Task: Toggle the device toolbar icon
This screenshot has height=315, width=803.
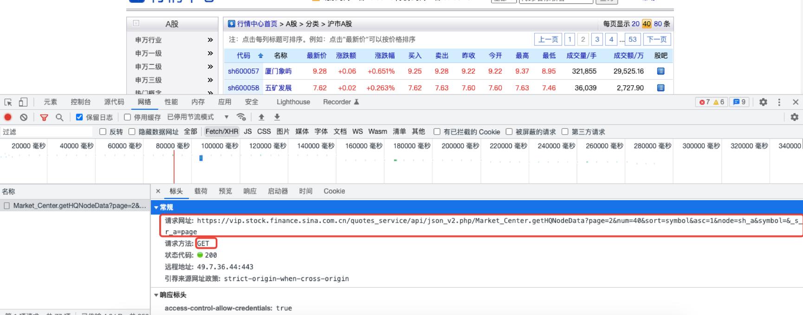Action: click(23, 102)
